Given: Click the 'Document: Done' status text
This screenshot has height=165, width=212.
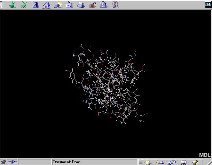Looking at the screenshot, I should (x=66, y=162).
